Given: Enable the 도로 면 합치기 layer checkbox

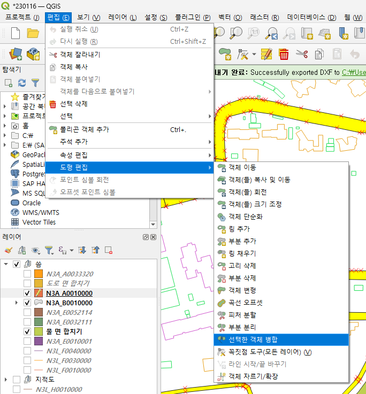Looking at the screenshot, I should click(x=27, y=283).
